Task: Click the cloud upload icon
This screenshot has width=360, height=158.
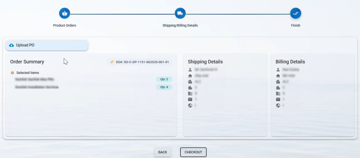Action: [12, 45]
